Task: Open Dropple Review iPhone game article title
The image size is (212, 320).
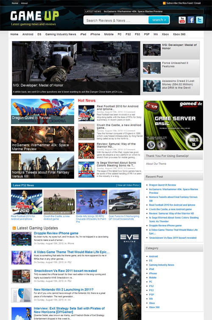Action: (56, 233)
